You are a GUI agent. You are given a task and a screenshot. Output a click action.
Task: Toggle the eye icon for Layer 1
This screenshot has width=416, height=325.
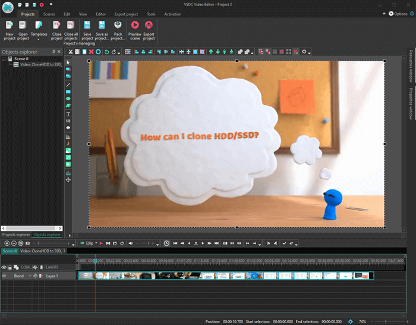pos(4,276)
